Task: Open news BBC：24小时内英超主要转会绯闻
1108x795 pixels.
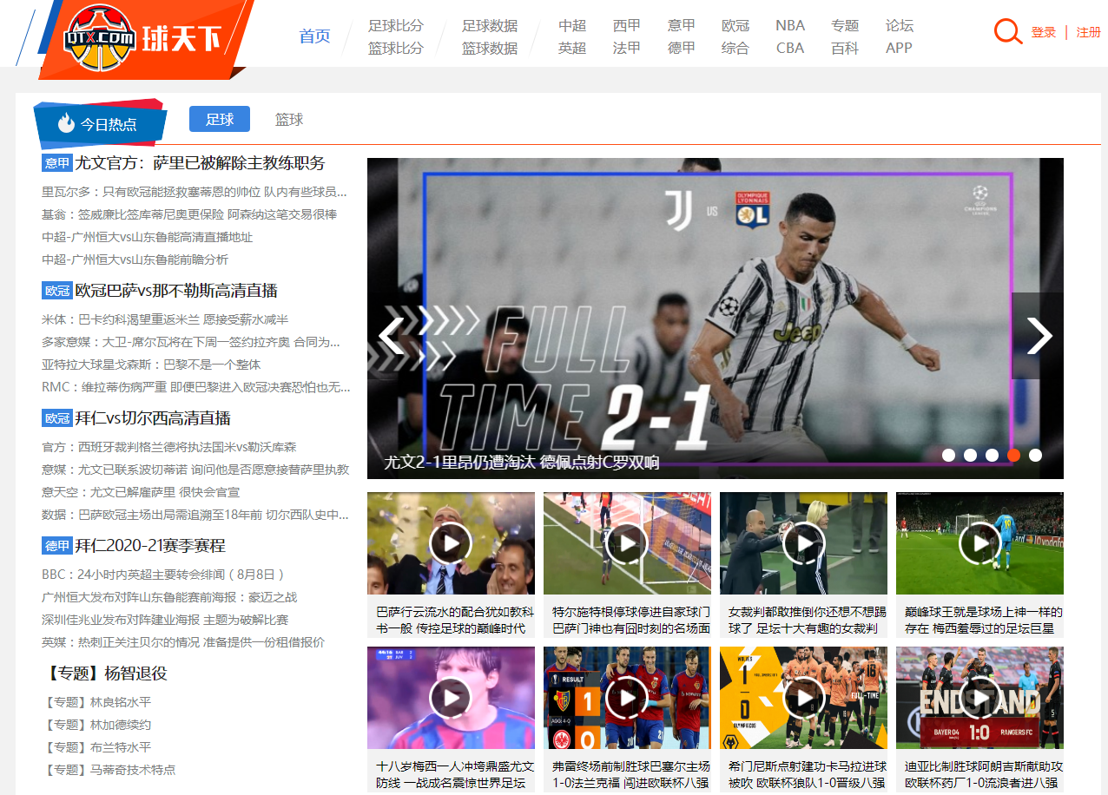Action: (x=163, y=575)
